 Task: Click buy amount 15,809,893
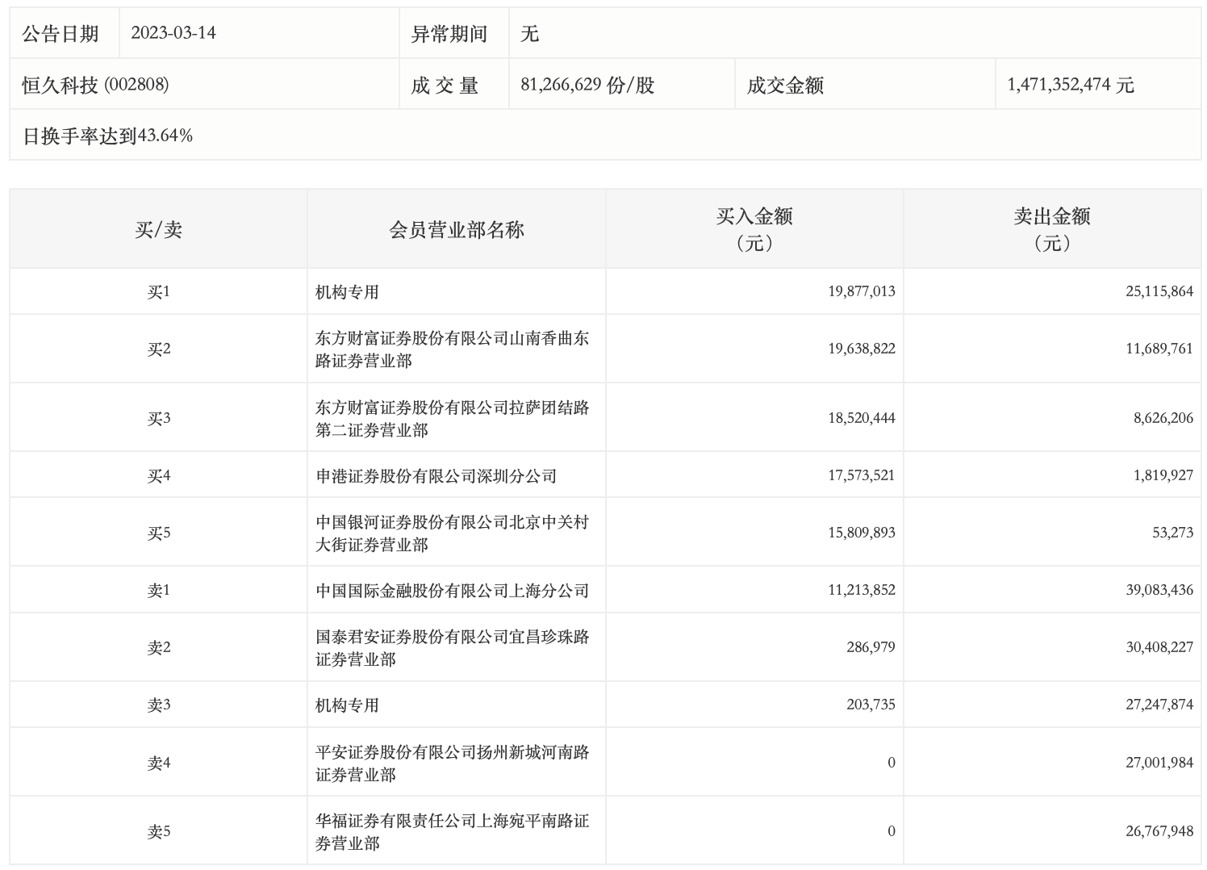point(861,533)
